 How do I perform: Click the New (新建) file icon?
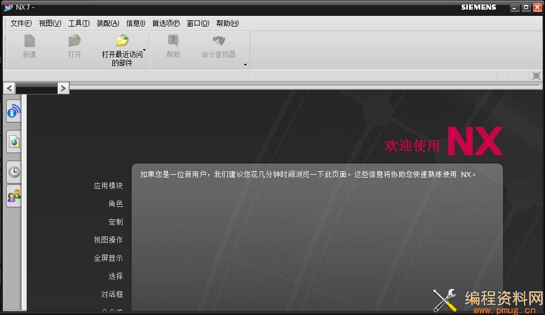pos(29,41)
